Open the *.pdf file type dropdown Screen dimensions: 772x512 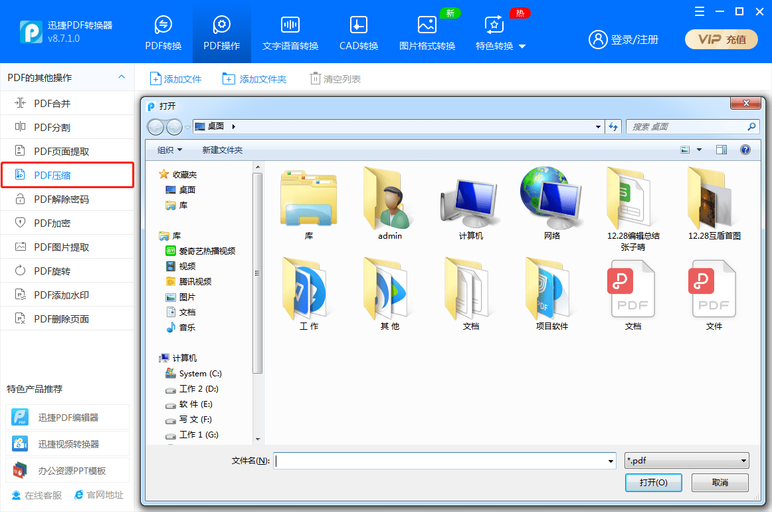point(687,461)
